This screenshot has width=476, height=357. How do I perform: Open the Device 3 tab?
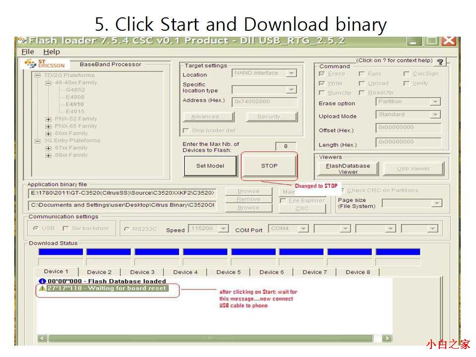[142, 272]
